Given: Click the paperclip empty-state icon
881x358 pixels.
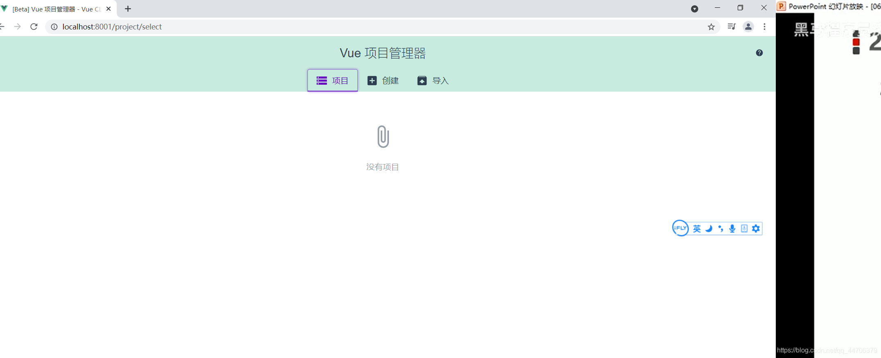Looking at the screenshot, I should point(383,137).
